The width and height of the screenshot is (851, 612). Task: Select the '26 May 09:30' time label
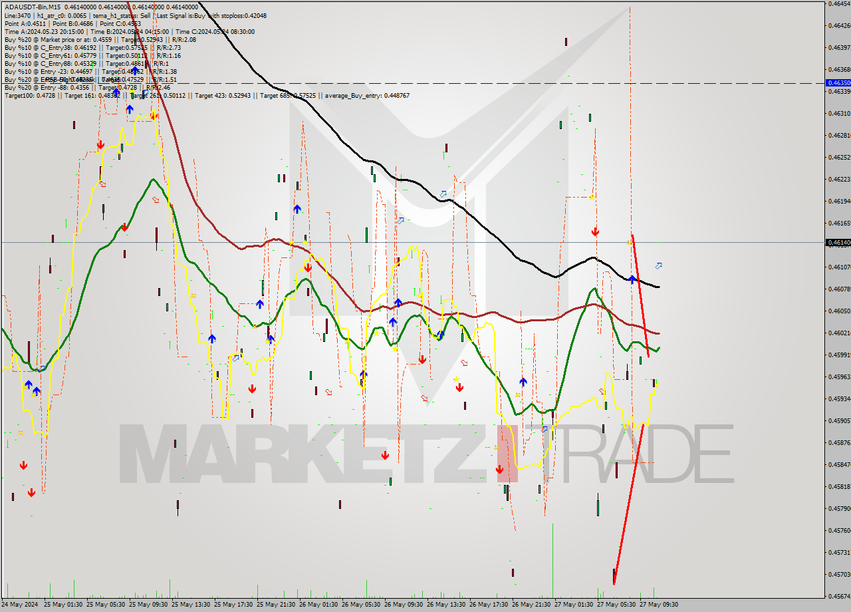pos(403,605)
